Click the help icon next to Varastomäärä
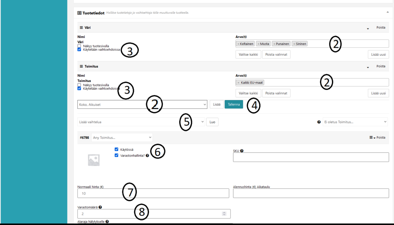This screenshot has height=225, width=394. (x=100, y=207)
